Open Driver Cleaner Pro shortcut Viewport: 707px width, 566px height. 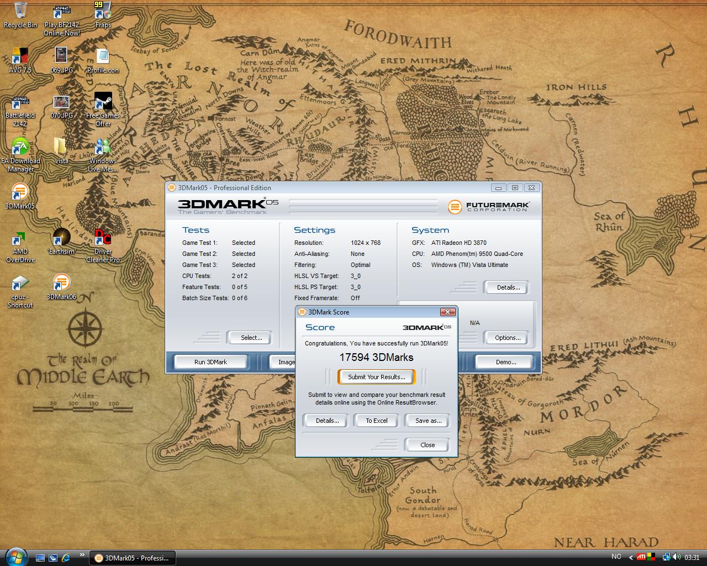(x=103, y=246)
